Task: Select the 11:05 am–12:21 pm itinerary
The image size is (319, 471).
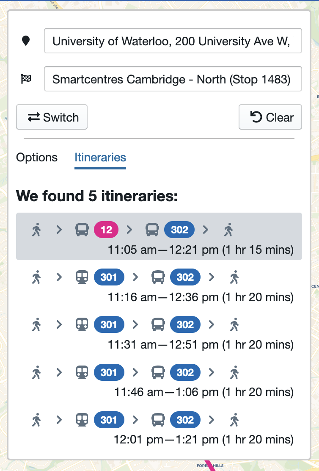Action: pyautogui.click(x=201, y=250)
